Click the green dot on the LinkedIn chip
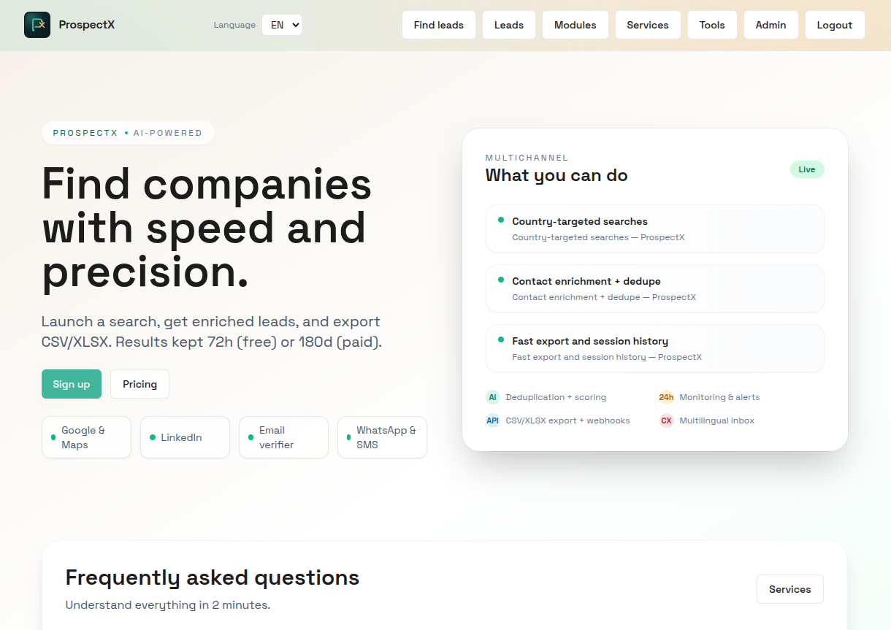The image size is (891, 630). [151, 437]
